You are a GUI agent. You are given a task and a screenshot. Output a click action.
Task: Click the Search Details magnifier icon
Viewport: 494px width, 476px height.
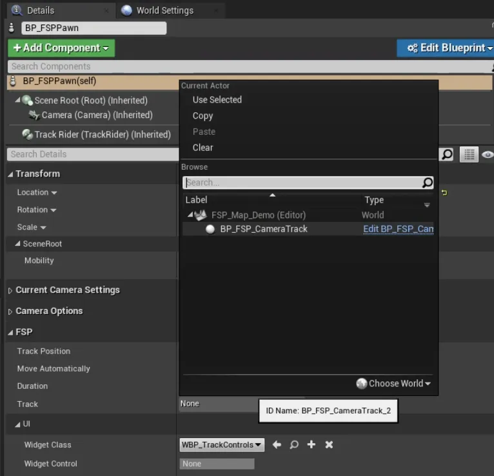(446, 154)
